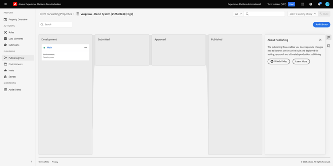Image resolution: width=333 pixels, height=166 pixels.
Task: Open the Main library link
Action: click(49, 47)
